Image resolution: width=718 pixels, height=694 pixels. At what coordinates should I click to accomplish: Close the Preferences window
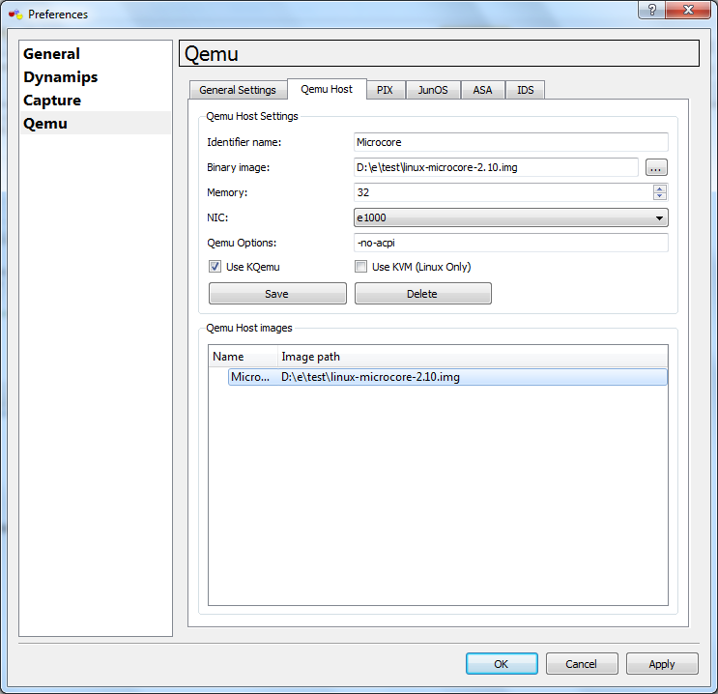tap(688, 10)
